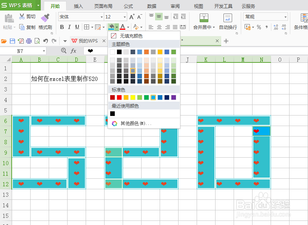Click the Undo arrow in quick access toolbar
This screenshot has height=225, width=308.
click(x=45, y=41)
